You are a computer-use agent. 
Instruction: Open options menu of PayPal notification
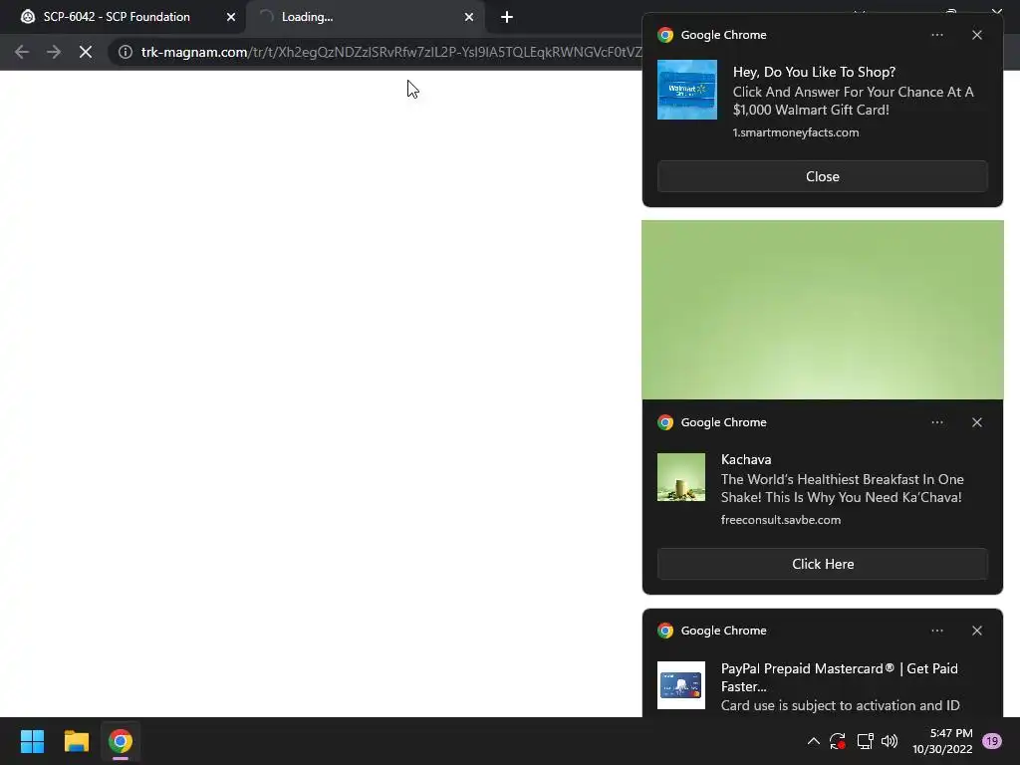coord(936,631)
